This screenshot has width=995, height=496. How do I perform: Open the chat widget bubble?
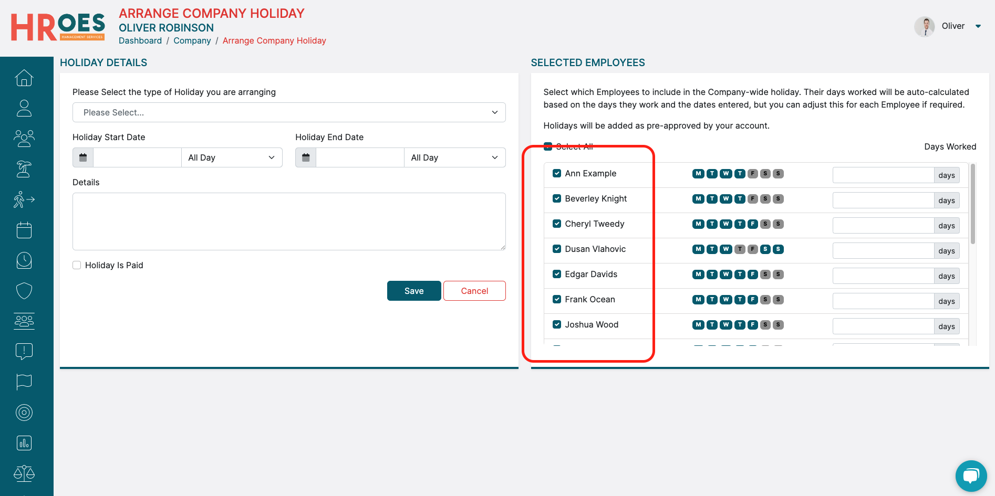point(971,476)
